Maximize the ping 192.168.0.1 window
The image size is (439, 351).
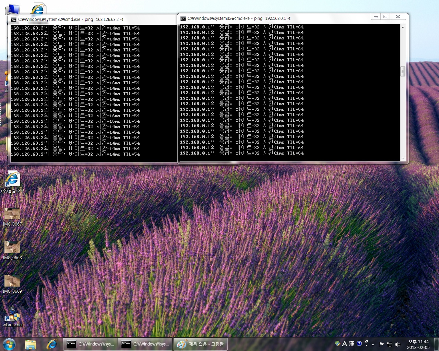coord(385,16)
